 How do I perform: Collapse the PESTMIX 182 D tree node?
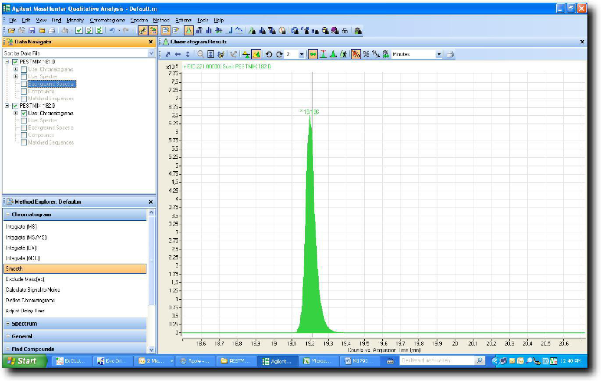coord(7,106)
